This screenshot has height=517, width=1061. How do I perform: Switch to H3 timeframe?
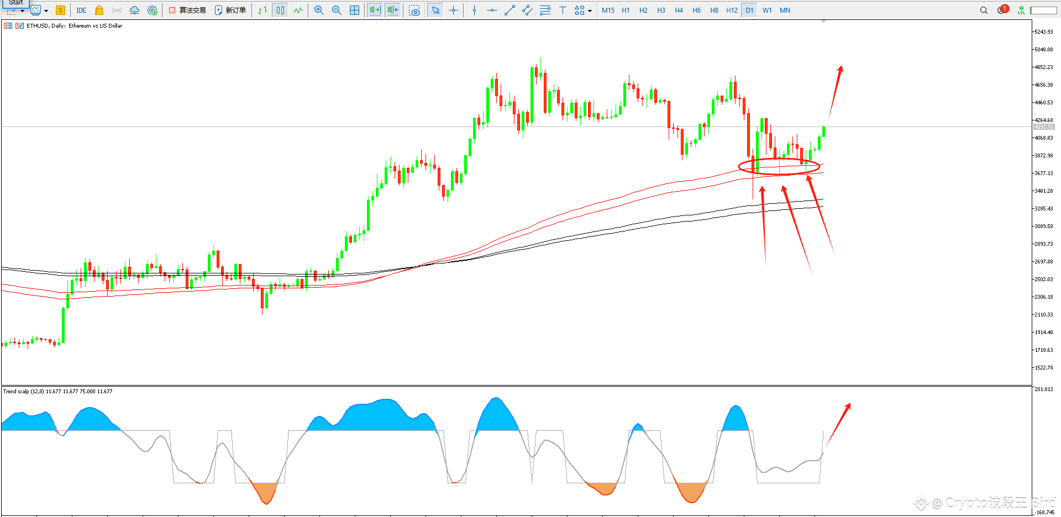coord(661,10)
